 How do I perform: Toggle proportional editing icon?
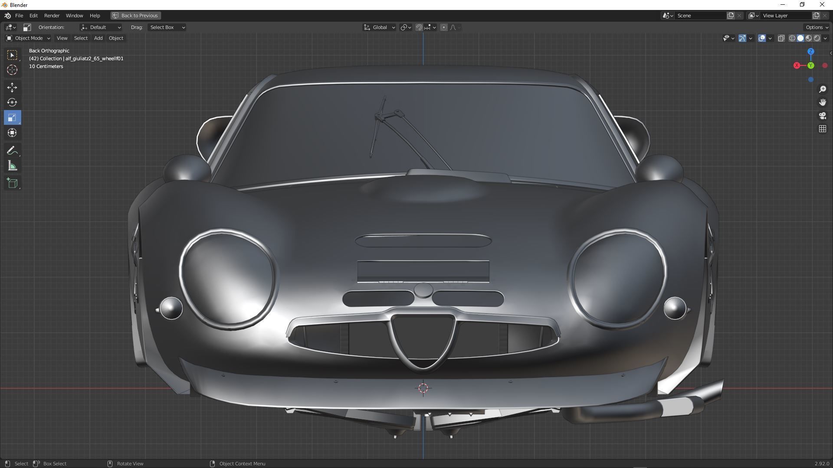[443, 27]
